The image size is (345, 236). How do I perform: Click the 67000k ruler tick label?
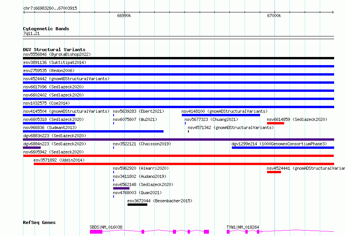tap(274, 16)
